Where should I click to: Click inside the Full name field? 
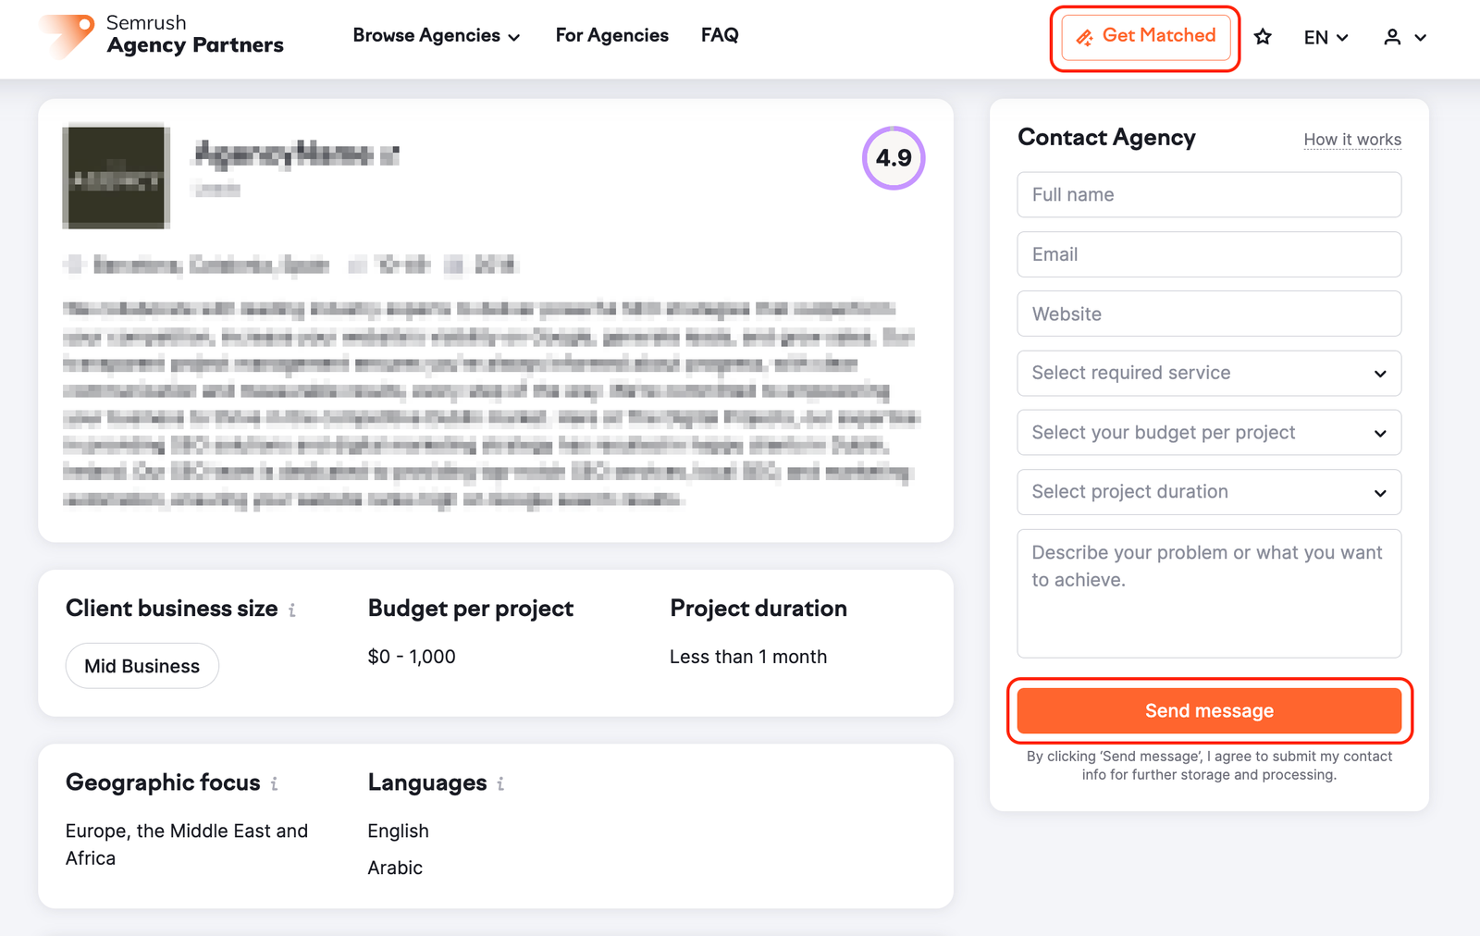[1208, 195]
